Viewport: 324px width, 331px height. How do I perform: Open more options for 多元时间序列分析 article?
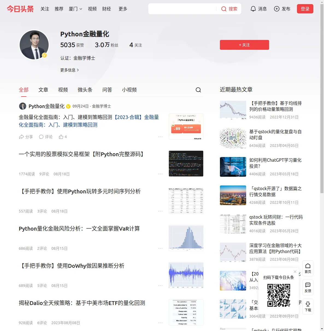click(160, 211)
